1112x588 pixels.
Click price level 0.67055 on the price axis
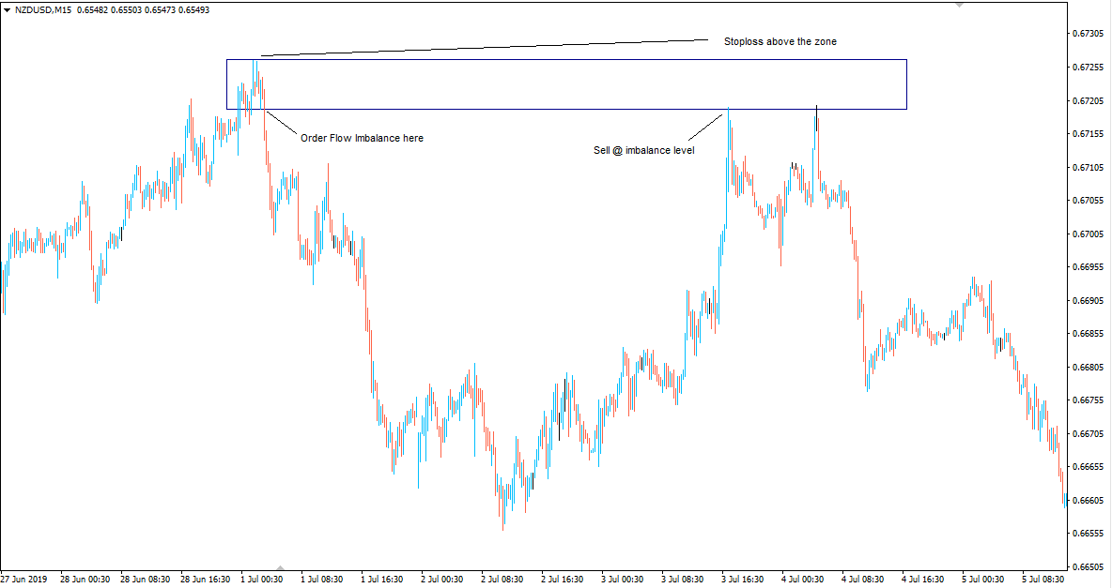(x=1088, y=201)
